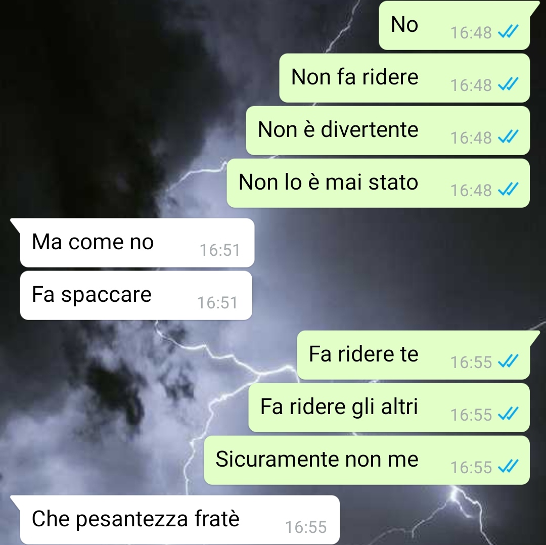Viewport: 546px width, 545px height.
Task: Tap the read receipt ticks on "Non è divertente"
Action: 509,137
